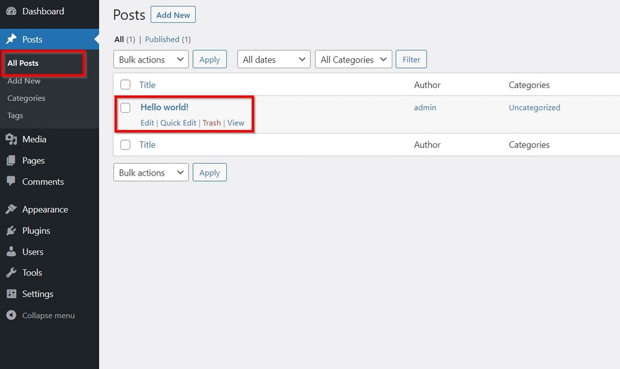Go to Dashboard menu item
The width and height of the screenshot is (620, 369).
coord(43,11)
